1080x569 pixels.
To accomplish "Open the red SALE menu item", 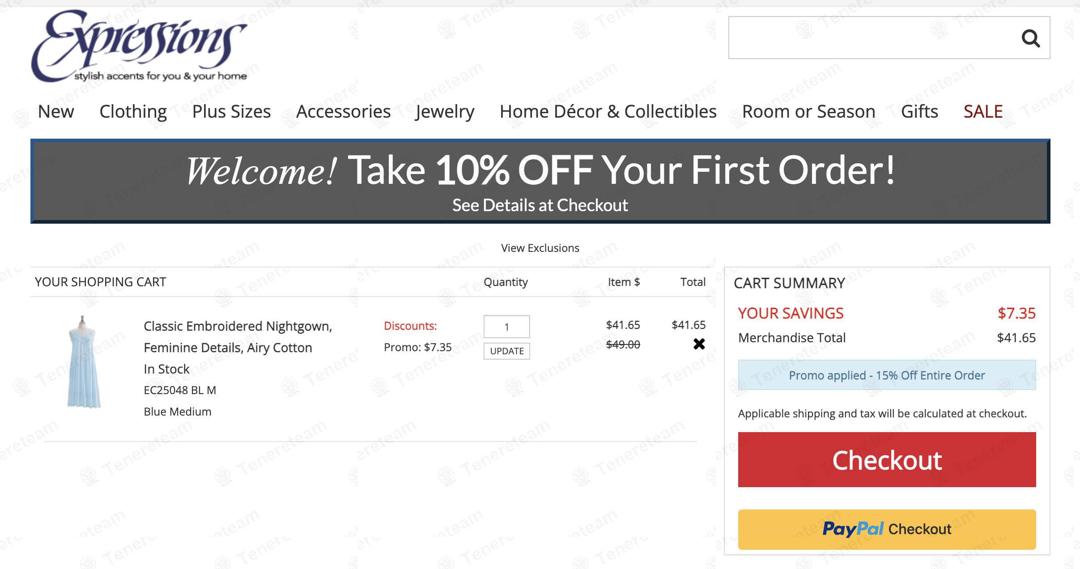I will coord(983,112).
